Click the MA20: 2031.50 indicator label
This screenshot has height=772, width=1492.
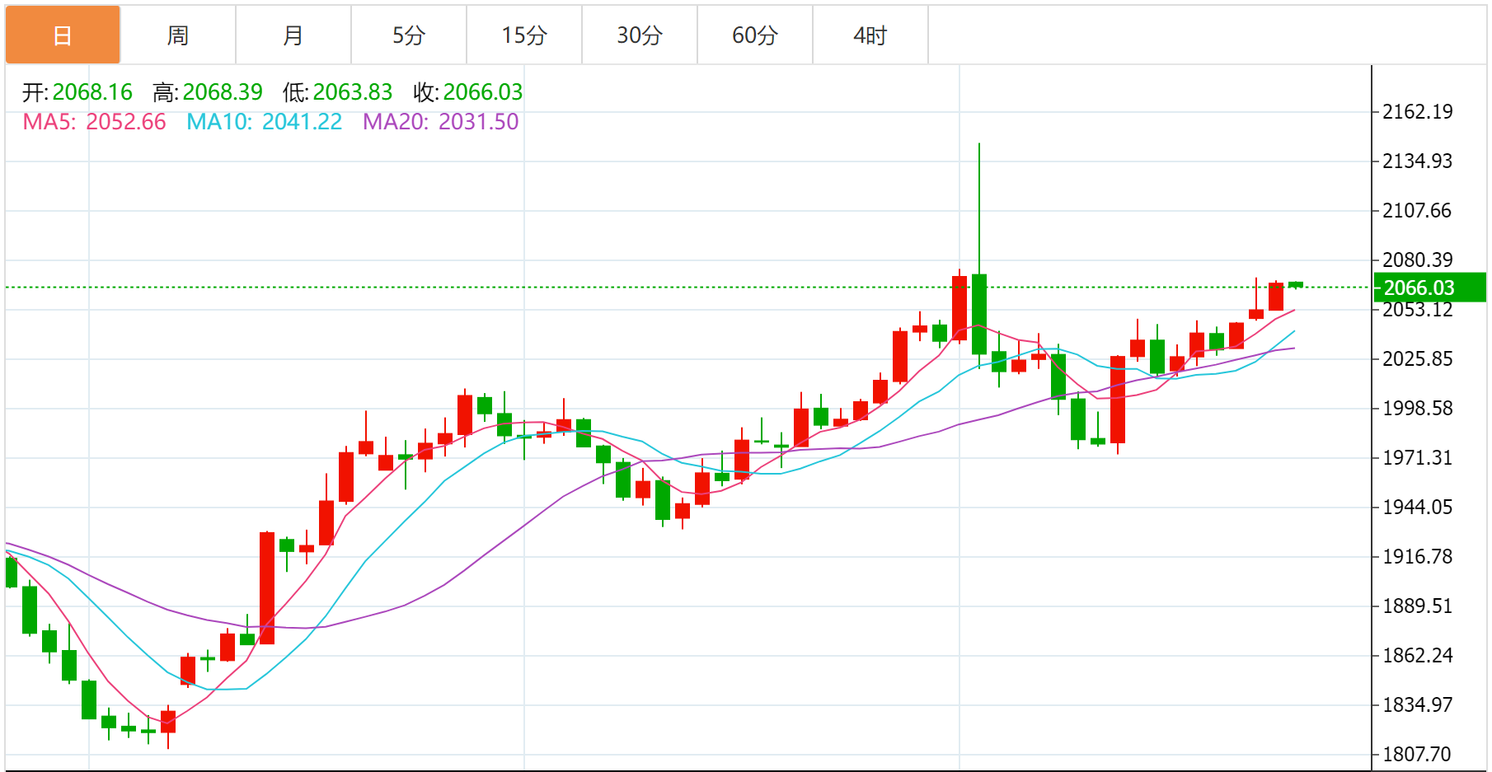441,122
